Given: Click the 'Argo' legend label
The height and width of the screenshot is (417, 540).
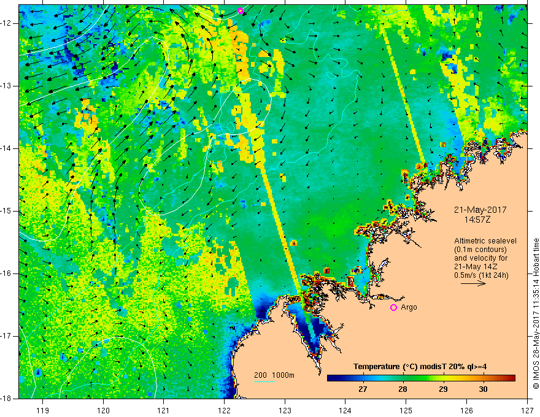Looking at the screenshot, I should tap(409, 307).
